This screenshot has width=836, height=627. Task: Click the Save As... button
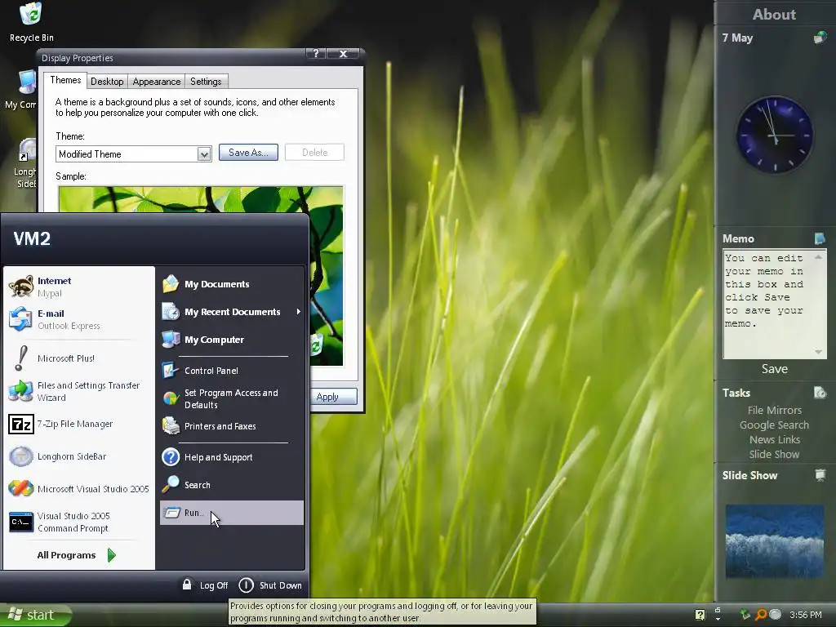(x=248, y=153)
